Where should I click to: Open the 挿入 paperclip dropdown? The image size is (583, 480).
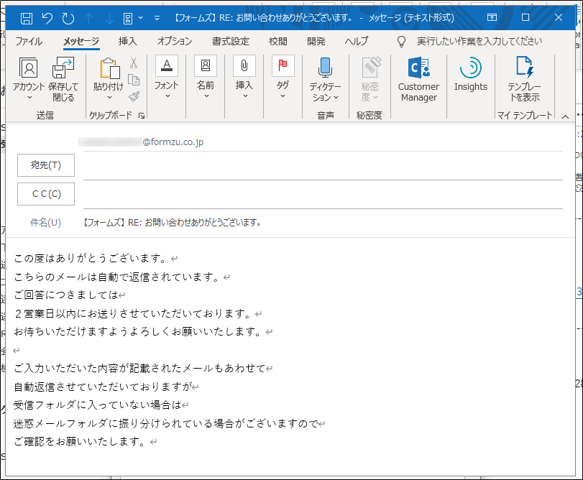tap(244, 78)
